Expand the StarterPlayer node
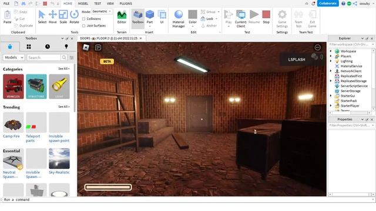The width and height of the screenshot is (376, 211). coord(331,105)
